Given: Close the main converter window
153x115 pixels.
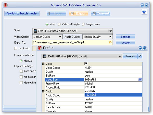Looking at the screenshot, I should pos(147,5).
